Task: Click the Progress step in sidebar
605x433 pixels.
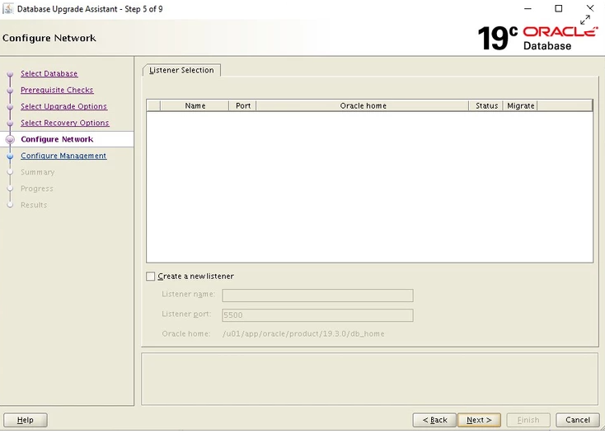Action: (x=36, y=189)
